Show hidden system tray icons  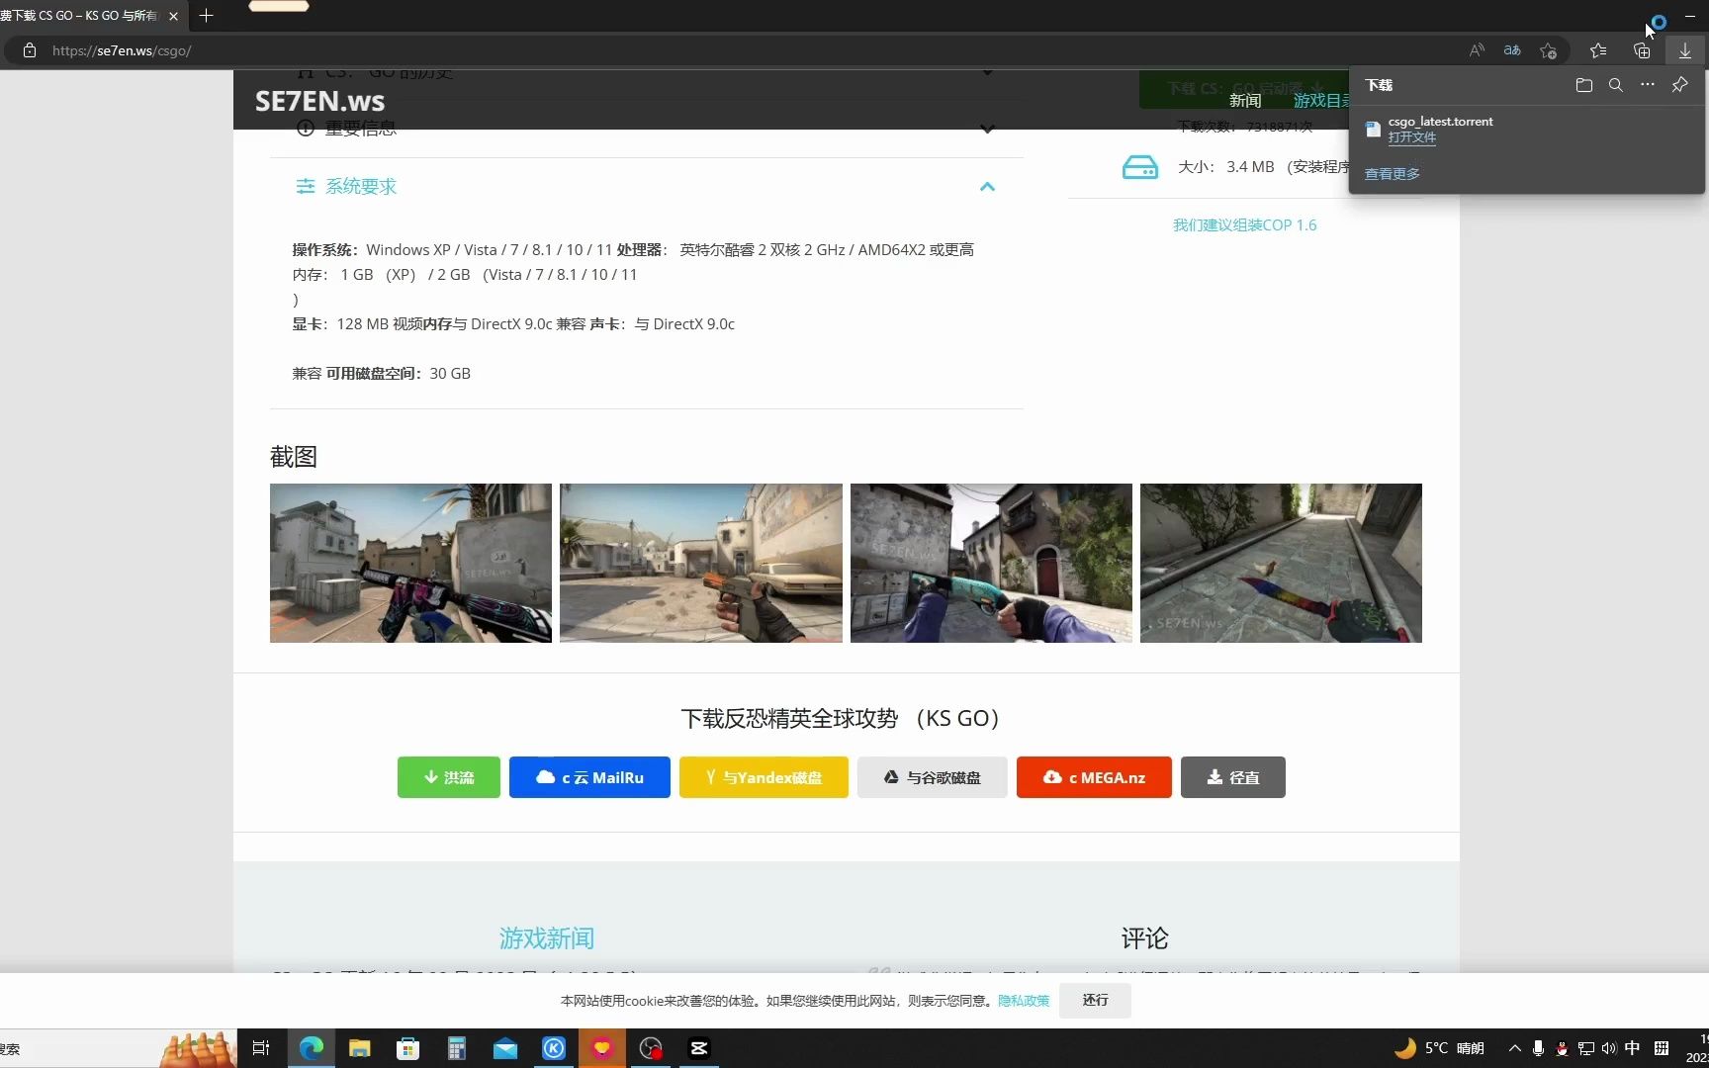pyautogui.click(x=1514, y=1048)
